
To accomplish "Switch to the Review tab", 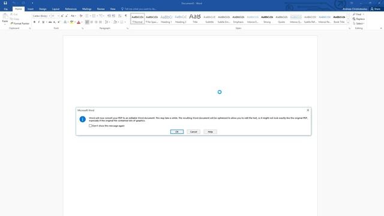I will pos(101,9).
